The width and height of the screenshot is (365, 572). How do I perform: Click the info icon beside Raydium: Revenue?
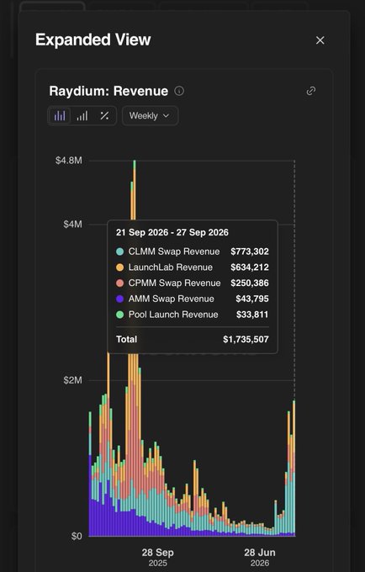[x=179, y=91]
